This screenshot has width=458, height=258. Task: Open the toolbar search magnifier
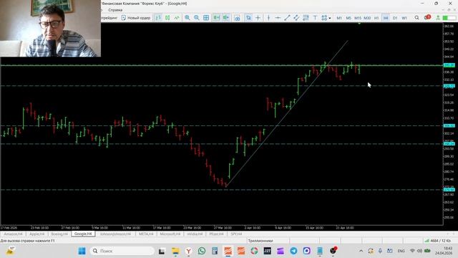[x=416, y=18]
